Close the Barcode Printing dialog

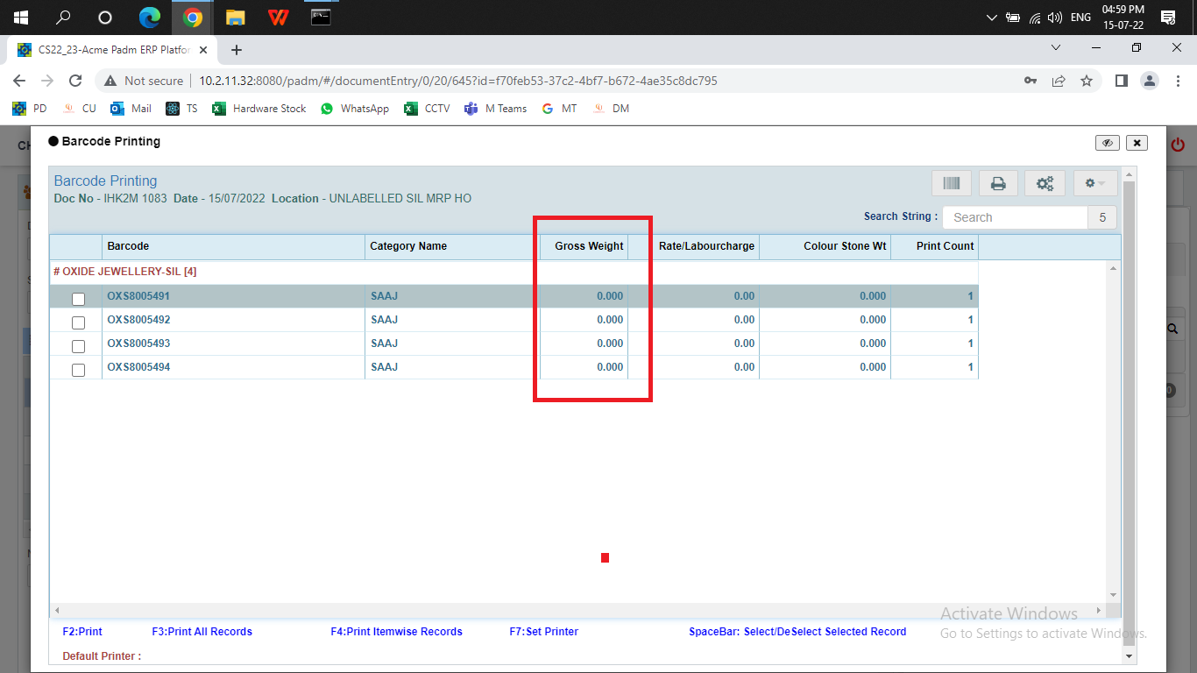[x=1137, y=143]
